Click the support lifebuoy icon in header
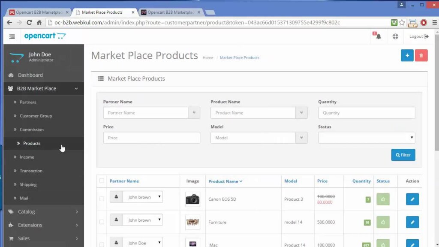439x247 pixels. click(x=395, y=36)
